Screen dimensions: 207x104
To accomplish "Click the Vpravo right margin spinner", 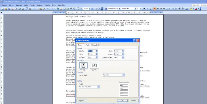I will pyautogui.click(x=123, y=54).
